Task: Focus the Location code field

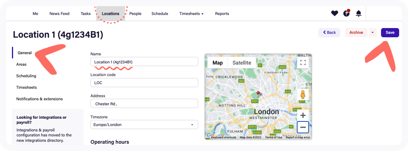Action: pos(144,83)
